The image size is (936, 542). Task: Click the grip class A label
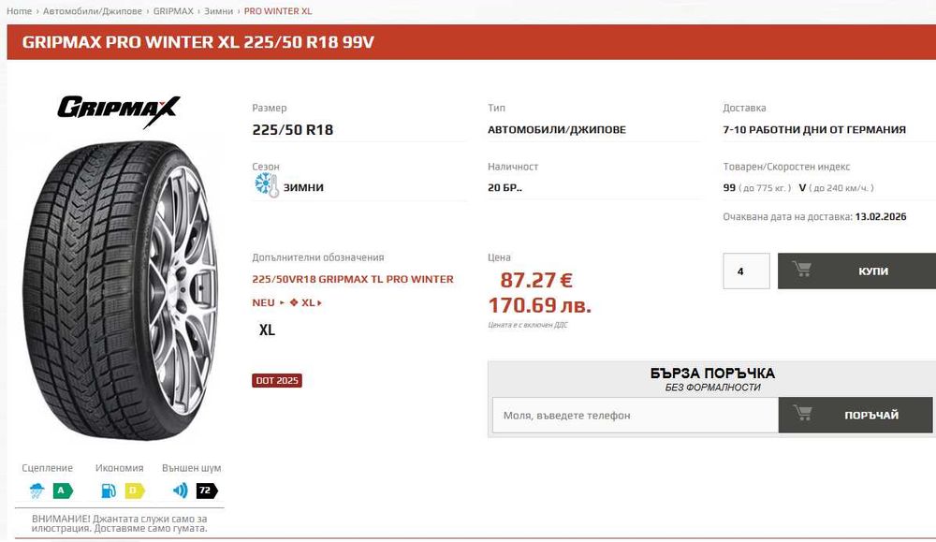point(62,491)
